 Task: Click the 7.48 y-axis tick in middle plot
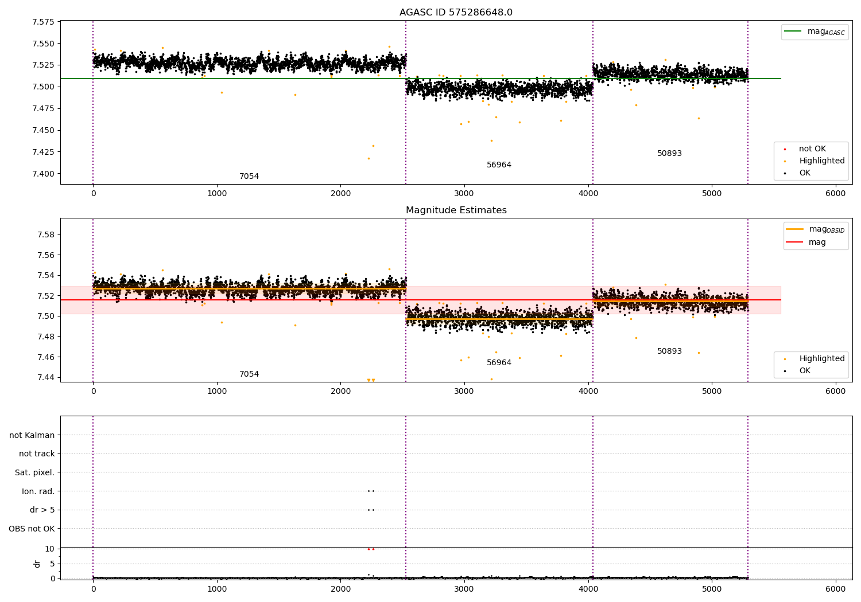45,337
